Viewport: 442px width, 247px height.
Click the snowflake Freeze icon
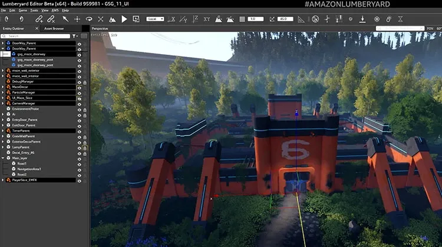pos(377,19)
